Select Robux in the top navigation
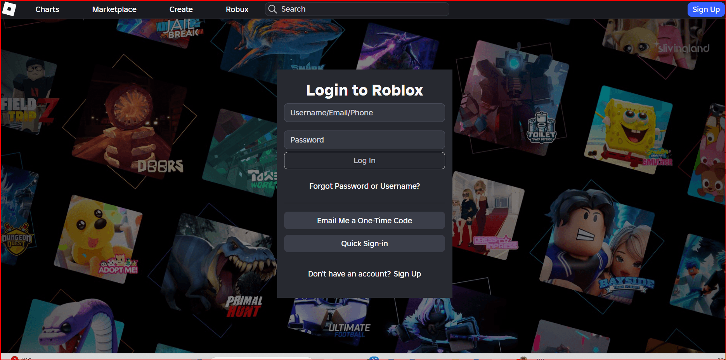 237,9
